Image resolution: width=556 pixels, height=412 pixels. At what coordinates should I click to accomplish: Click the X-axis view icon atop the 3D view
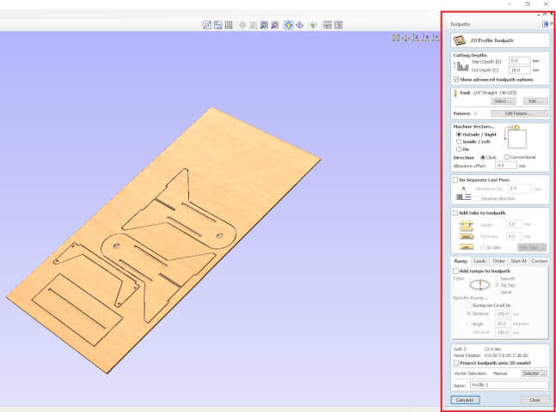pos(426,38)
